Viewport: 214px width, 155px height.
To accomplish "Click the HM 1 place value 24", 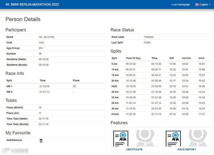I will click(x=74, y=86).
